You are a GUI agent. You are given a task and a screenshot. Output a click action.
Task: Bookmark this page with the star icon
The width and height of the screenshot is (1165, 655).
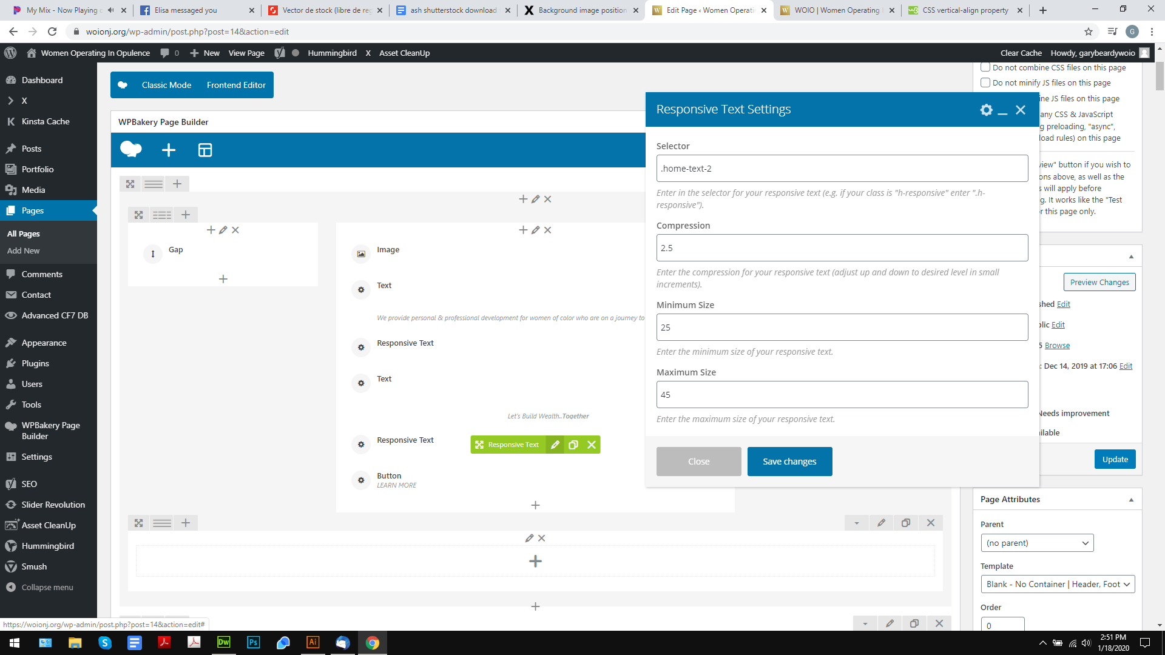(x=1089, y=32)
